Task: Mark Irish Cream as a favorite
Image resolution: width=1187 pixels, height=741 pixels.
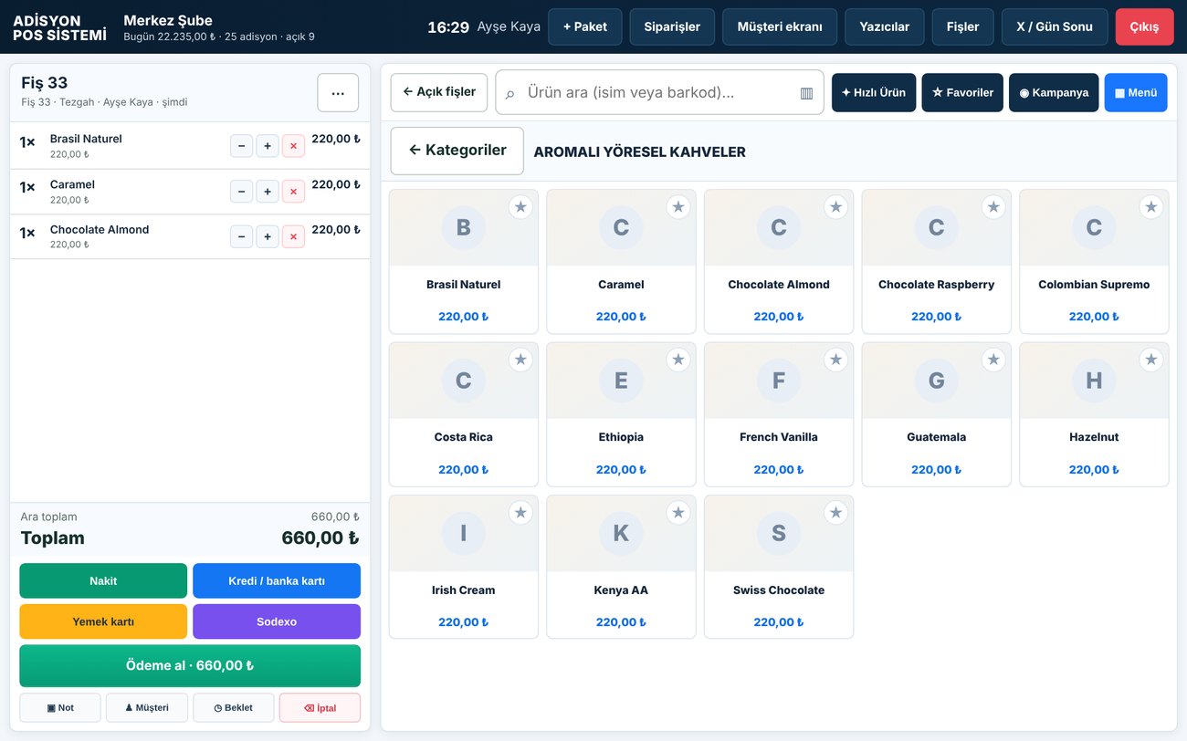Action: [520, 513]
